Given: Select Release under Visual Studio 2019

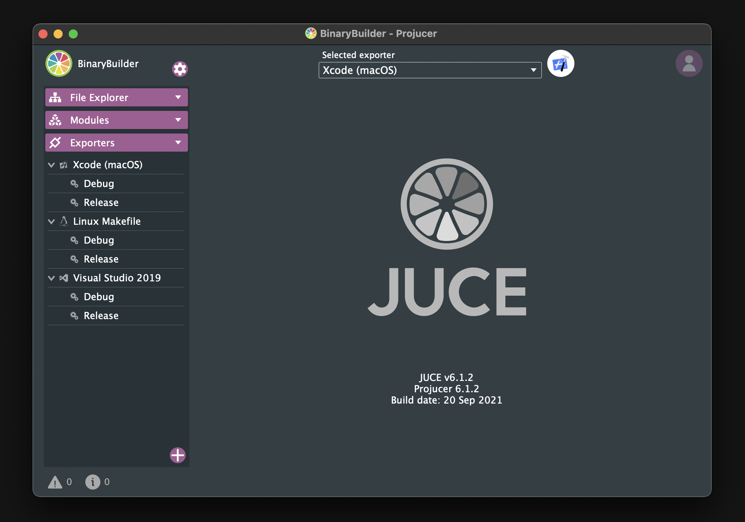Looking at the screenshot, I should click(x=116, y=316).
